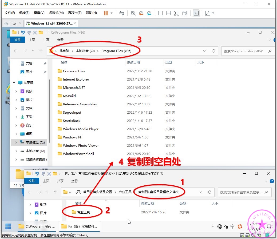This screenshot has height=239, width=277.
Task: Open the snapshot manager icon
Action: click(x=149, y=13)
